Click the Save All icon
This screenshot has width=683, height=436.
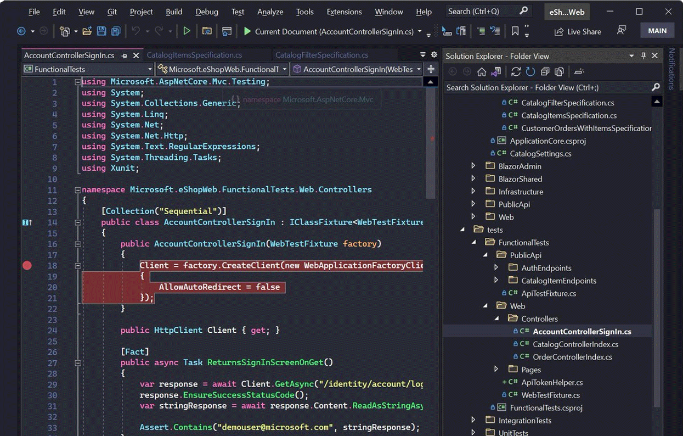tap(116, 31)
